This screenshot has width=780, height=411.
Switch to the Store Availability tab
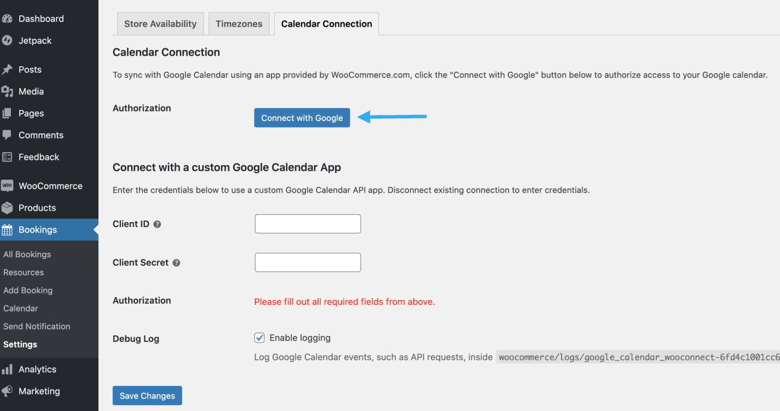(x=160, y=24)
